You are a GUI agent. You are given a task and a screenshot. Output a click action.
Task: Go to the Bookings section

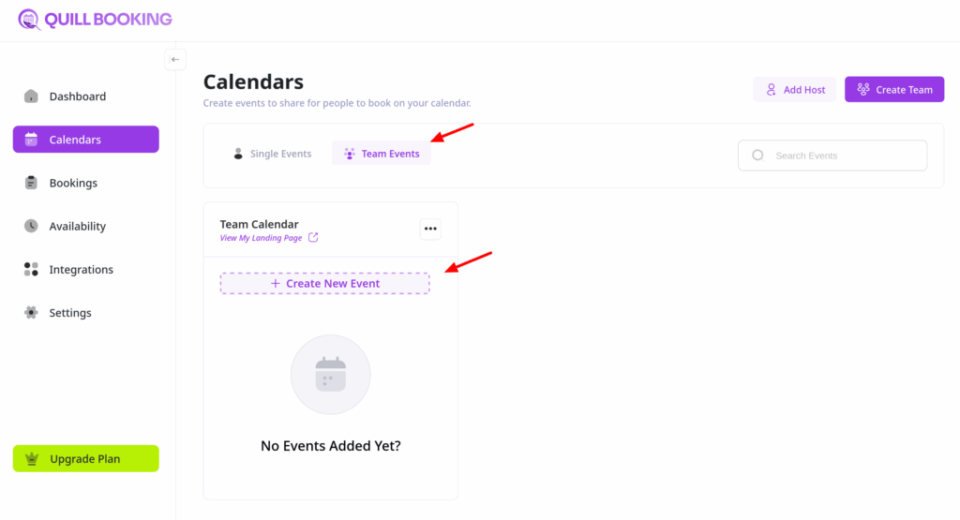point(73,183)
